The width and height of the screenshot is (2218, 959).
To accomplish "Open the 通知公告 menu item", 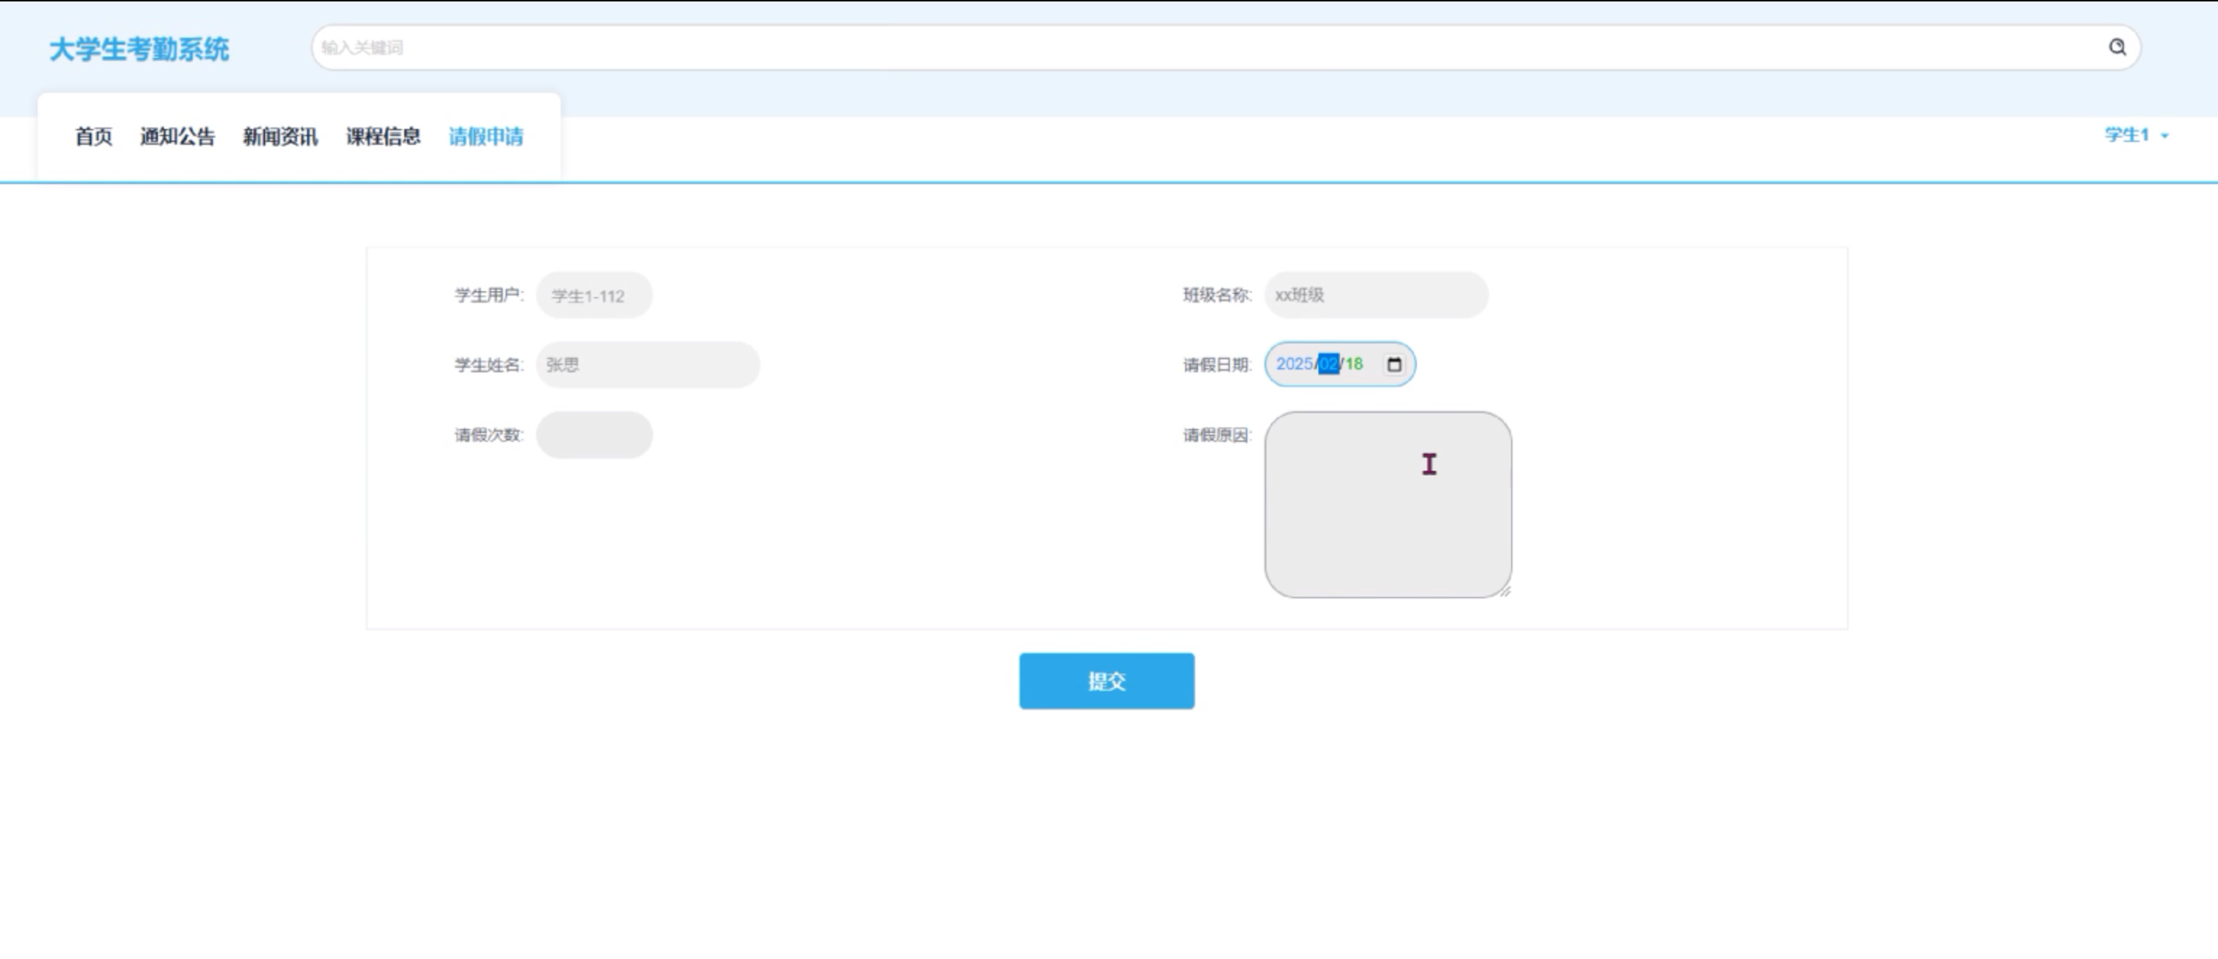I will pyautogui.click(x=177, y=136).
